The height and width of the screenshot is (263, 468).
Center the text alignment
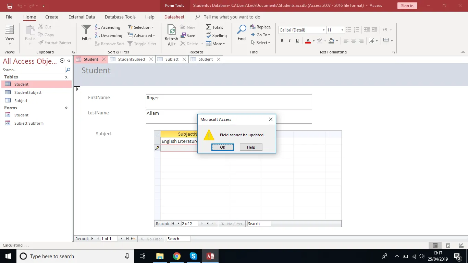pos(354,41)
